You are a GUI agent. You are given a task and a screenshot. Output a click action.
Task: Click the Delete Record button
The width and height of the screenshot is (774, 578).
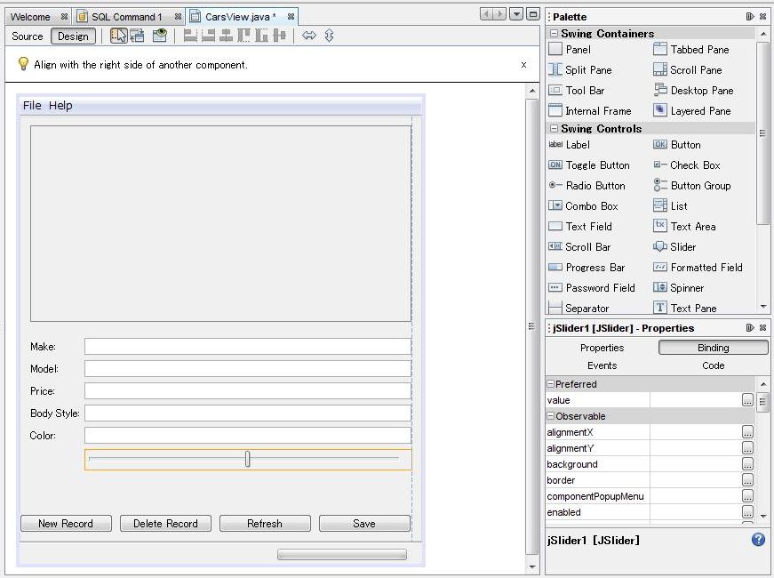165,524
